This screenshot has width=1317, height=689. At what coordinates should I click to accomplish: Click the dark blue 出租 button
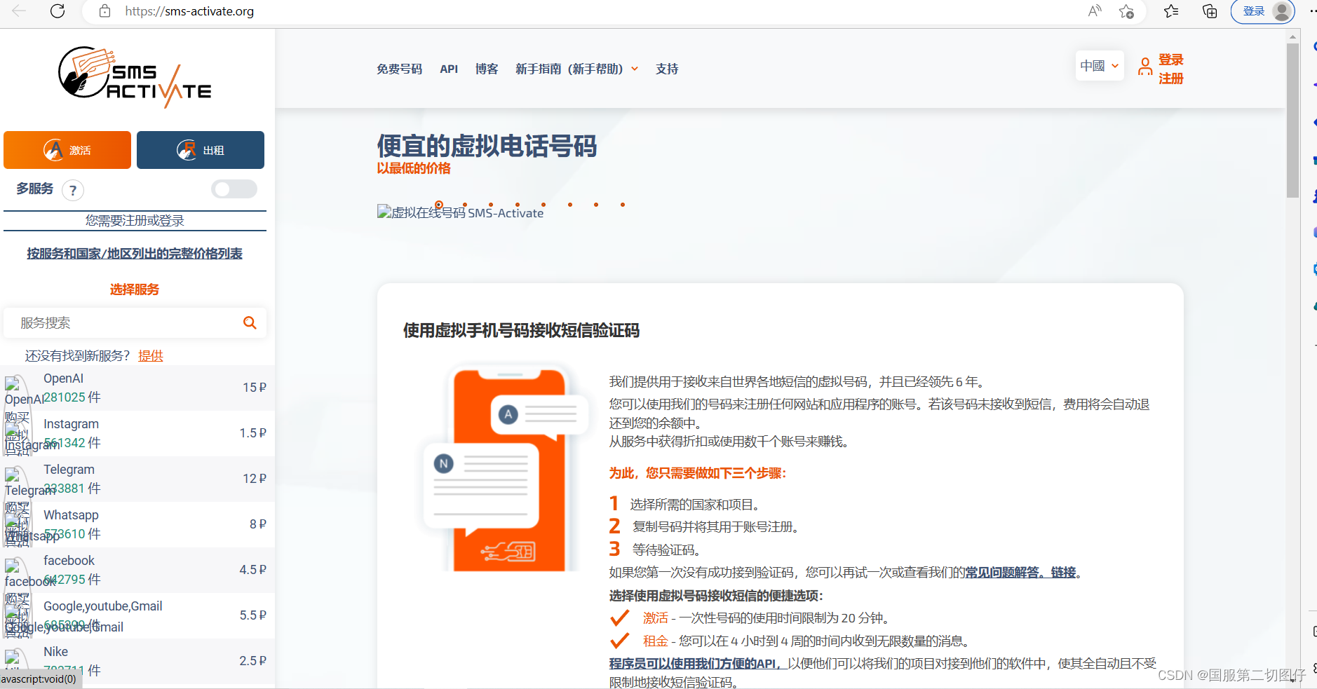(201, 150)
